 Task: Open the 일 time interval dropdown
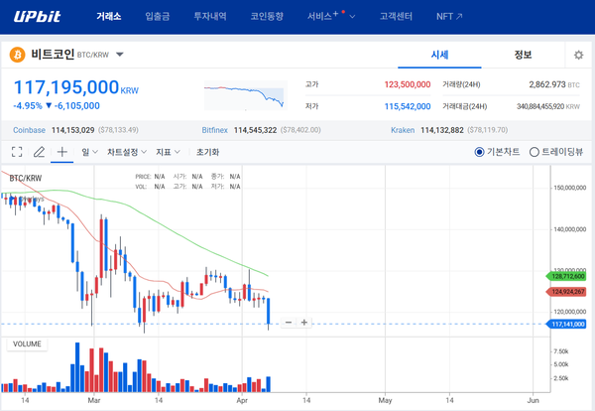pos(90,152)
